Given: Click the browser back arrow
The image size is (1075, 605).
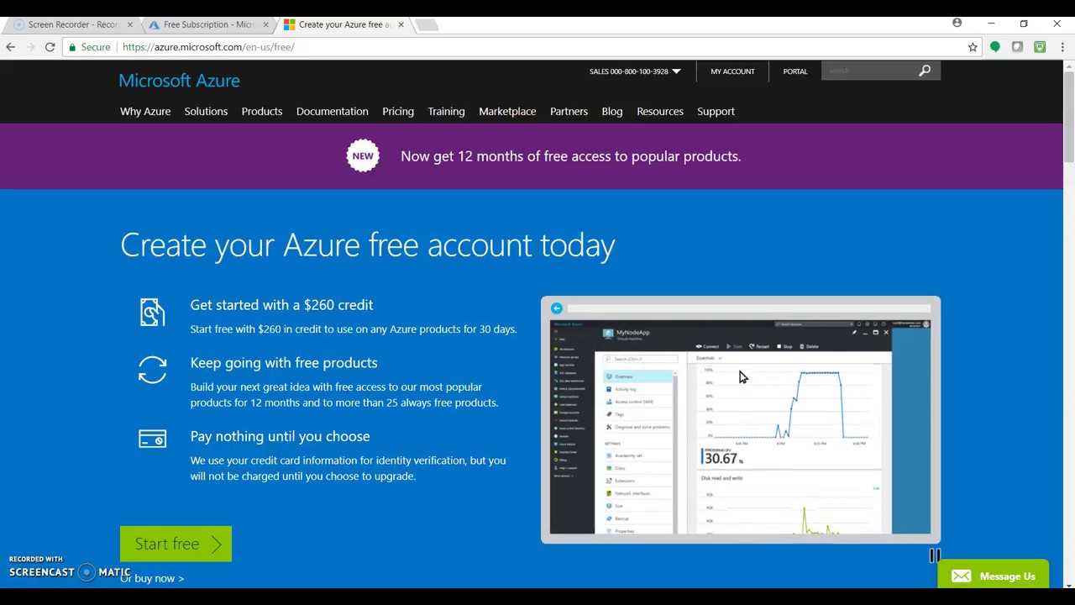Looking at the screenshot, I should (x=10, y=47).
